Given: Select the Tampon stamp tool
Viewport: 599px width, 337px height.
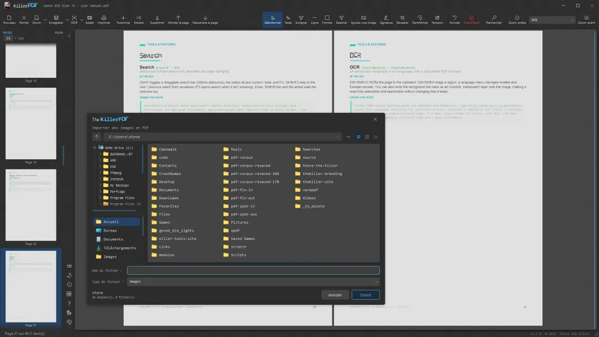Looking at the screenshot, I should tap(437, 20).
